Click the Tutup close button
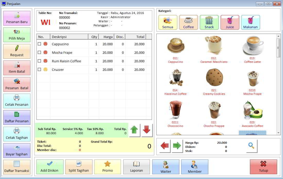Screen dimensions: 283x179 [263, 167]
